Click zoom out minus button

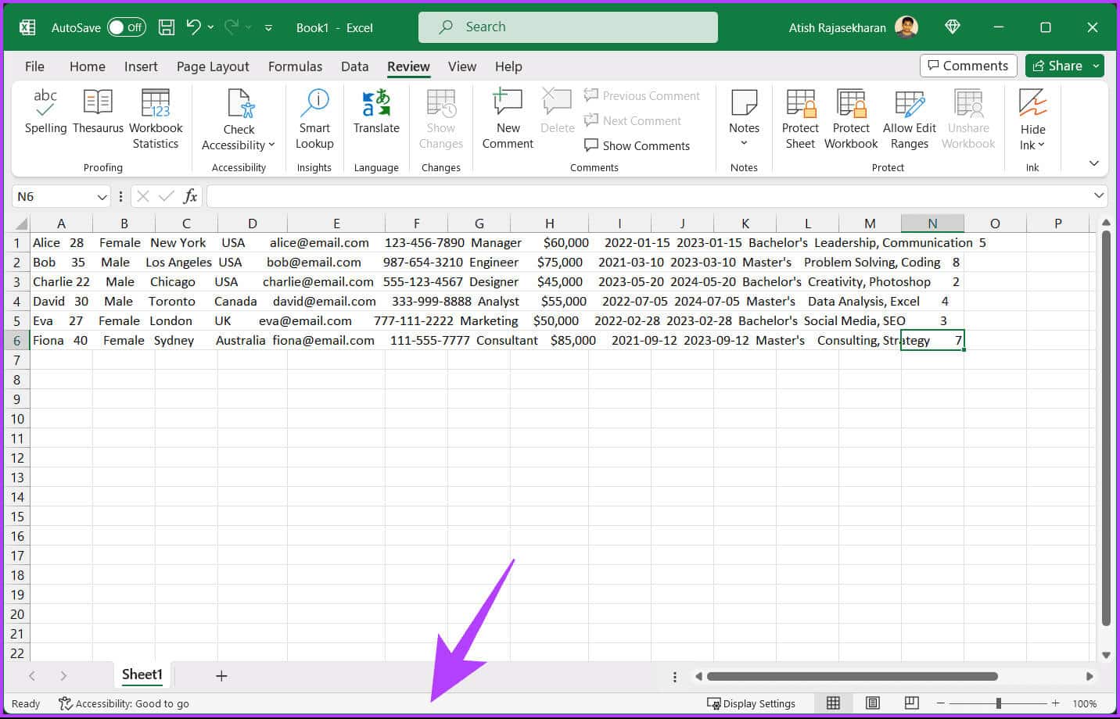pyautogui.click(x=941, y=703)
